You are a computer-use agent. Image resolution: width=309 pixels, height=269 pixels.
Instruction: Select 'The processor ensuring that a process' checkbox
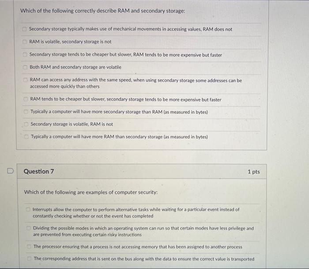click(29, 247)
